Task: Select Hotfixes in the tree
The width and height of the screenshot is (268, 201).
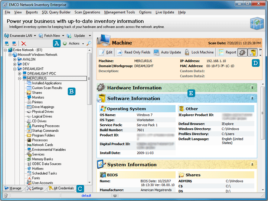Action: click(x=38, y=169)
